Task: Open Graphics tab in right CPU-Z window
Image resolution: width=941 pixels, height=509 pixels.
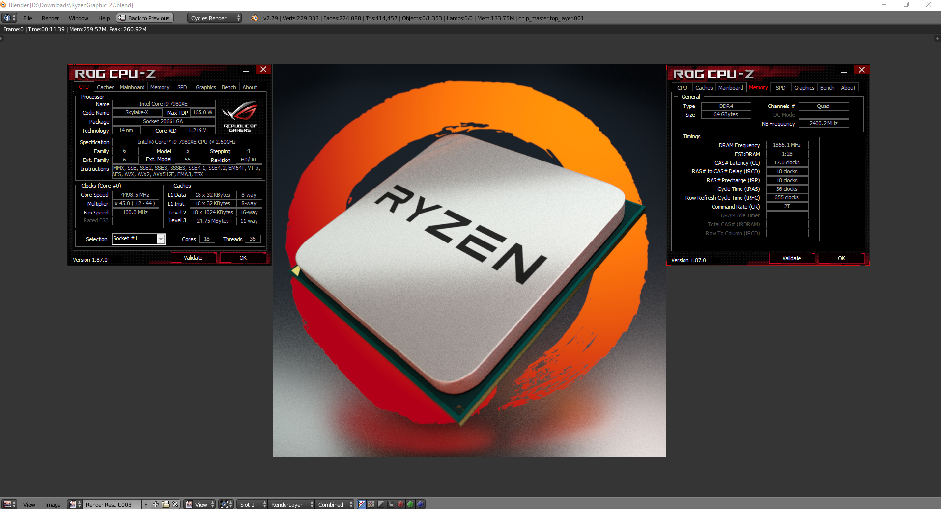Action: point(804,88)
